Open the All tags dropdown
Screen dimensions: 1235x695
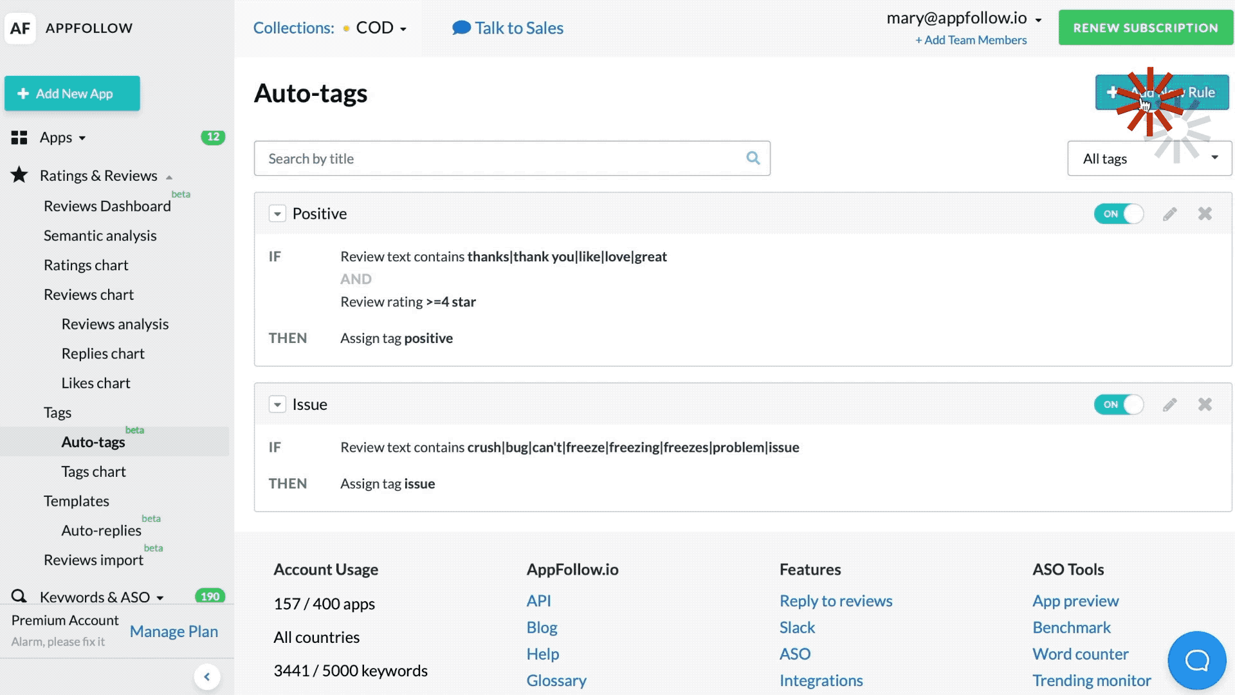pos(1149,158)
